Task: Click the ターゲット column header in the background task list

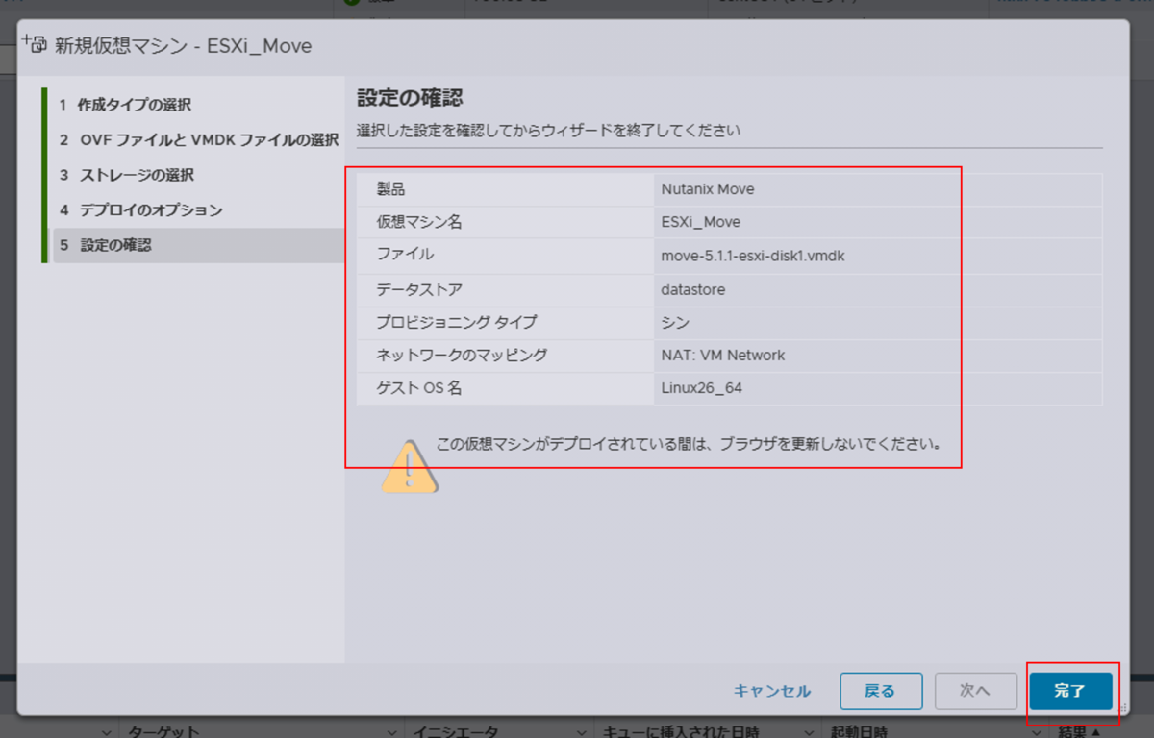Action: tap(164, 730)
